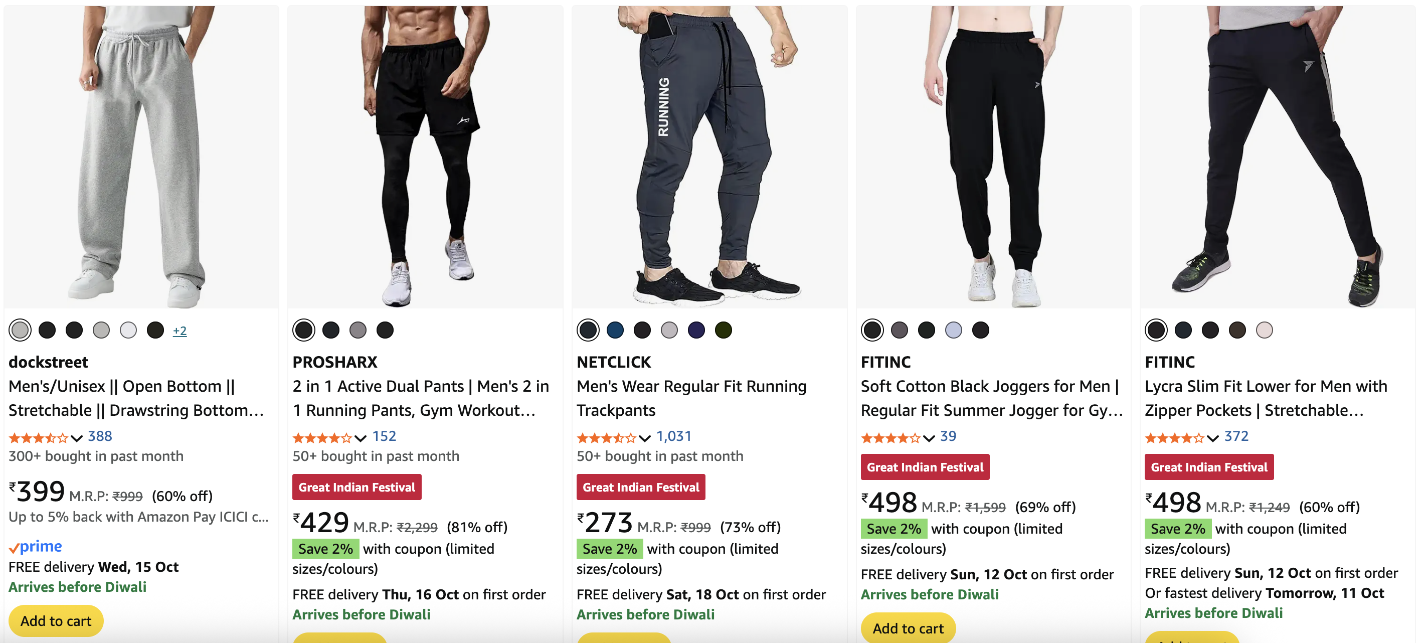Click the prime badge on dockstreet listing
Viewport: 1427px width, 643px height.
(36, 547)
